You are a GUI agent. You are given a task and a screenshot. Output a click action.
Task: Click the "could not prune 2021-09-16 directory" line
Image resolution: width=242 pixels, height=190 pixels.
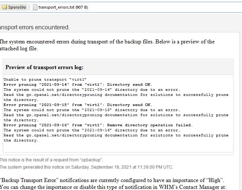pos(91,130)
